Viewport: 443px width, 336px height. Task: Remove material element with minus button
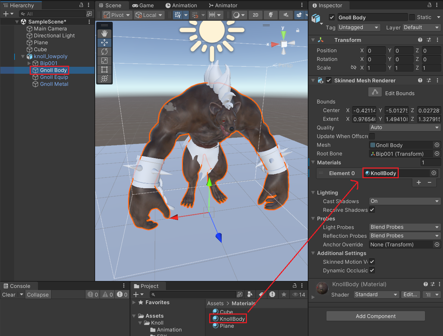point(430,182)
